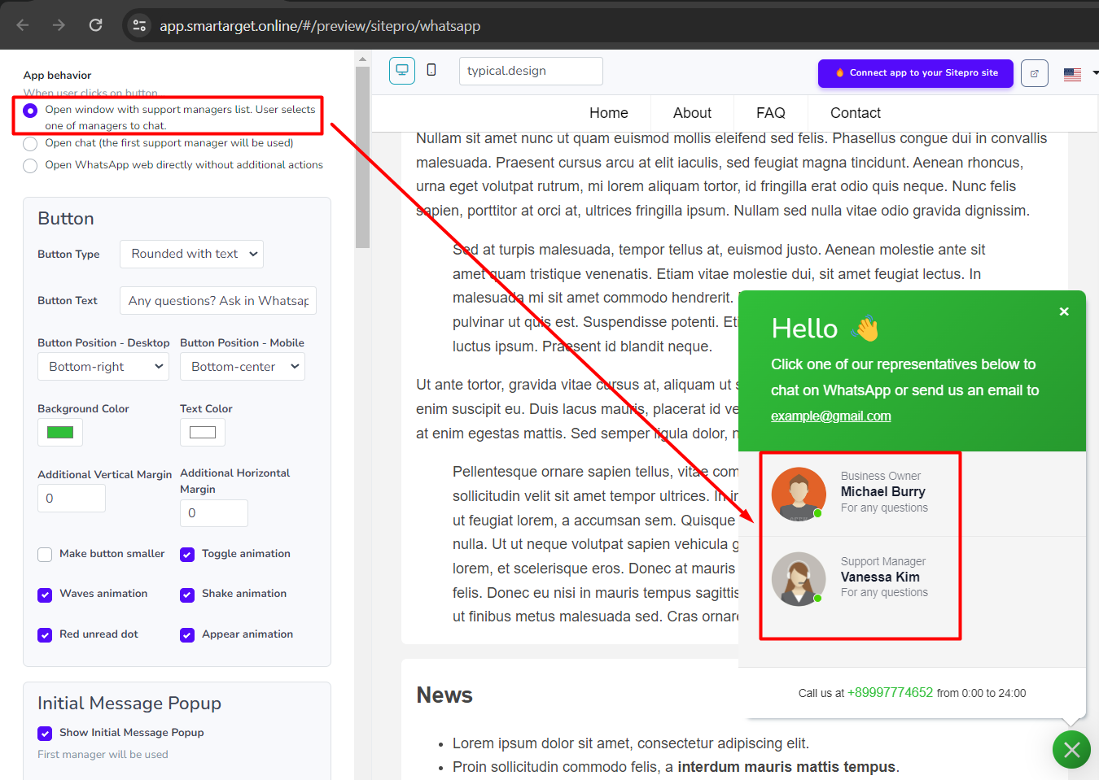
Task: Click the US flag language selector
Action: tap(1073, 74)
